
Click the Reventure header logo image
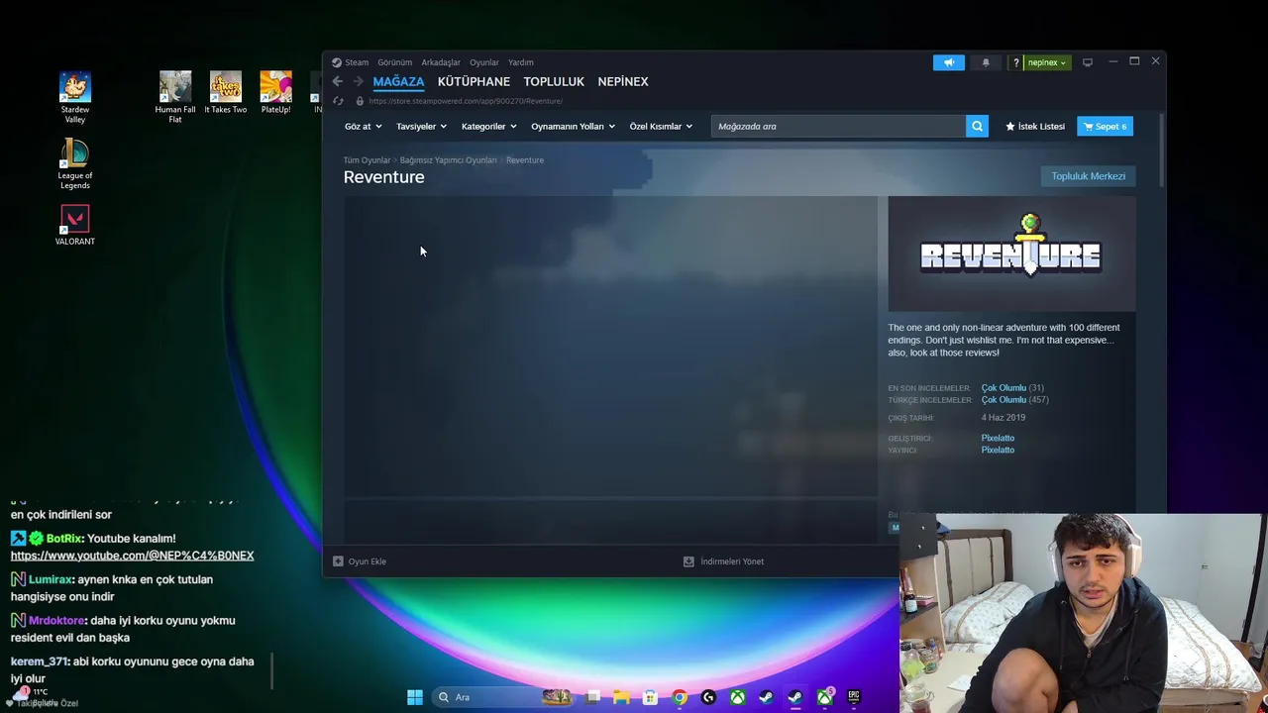click(x=1011, y=254)
